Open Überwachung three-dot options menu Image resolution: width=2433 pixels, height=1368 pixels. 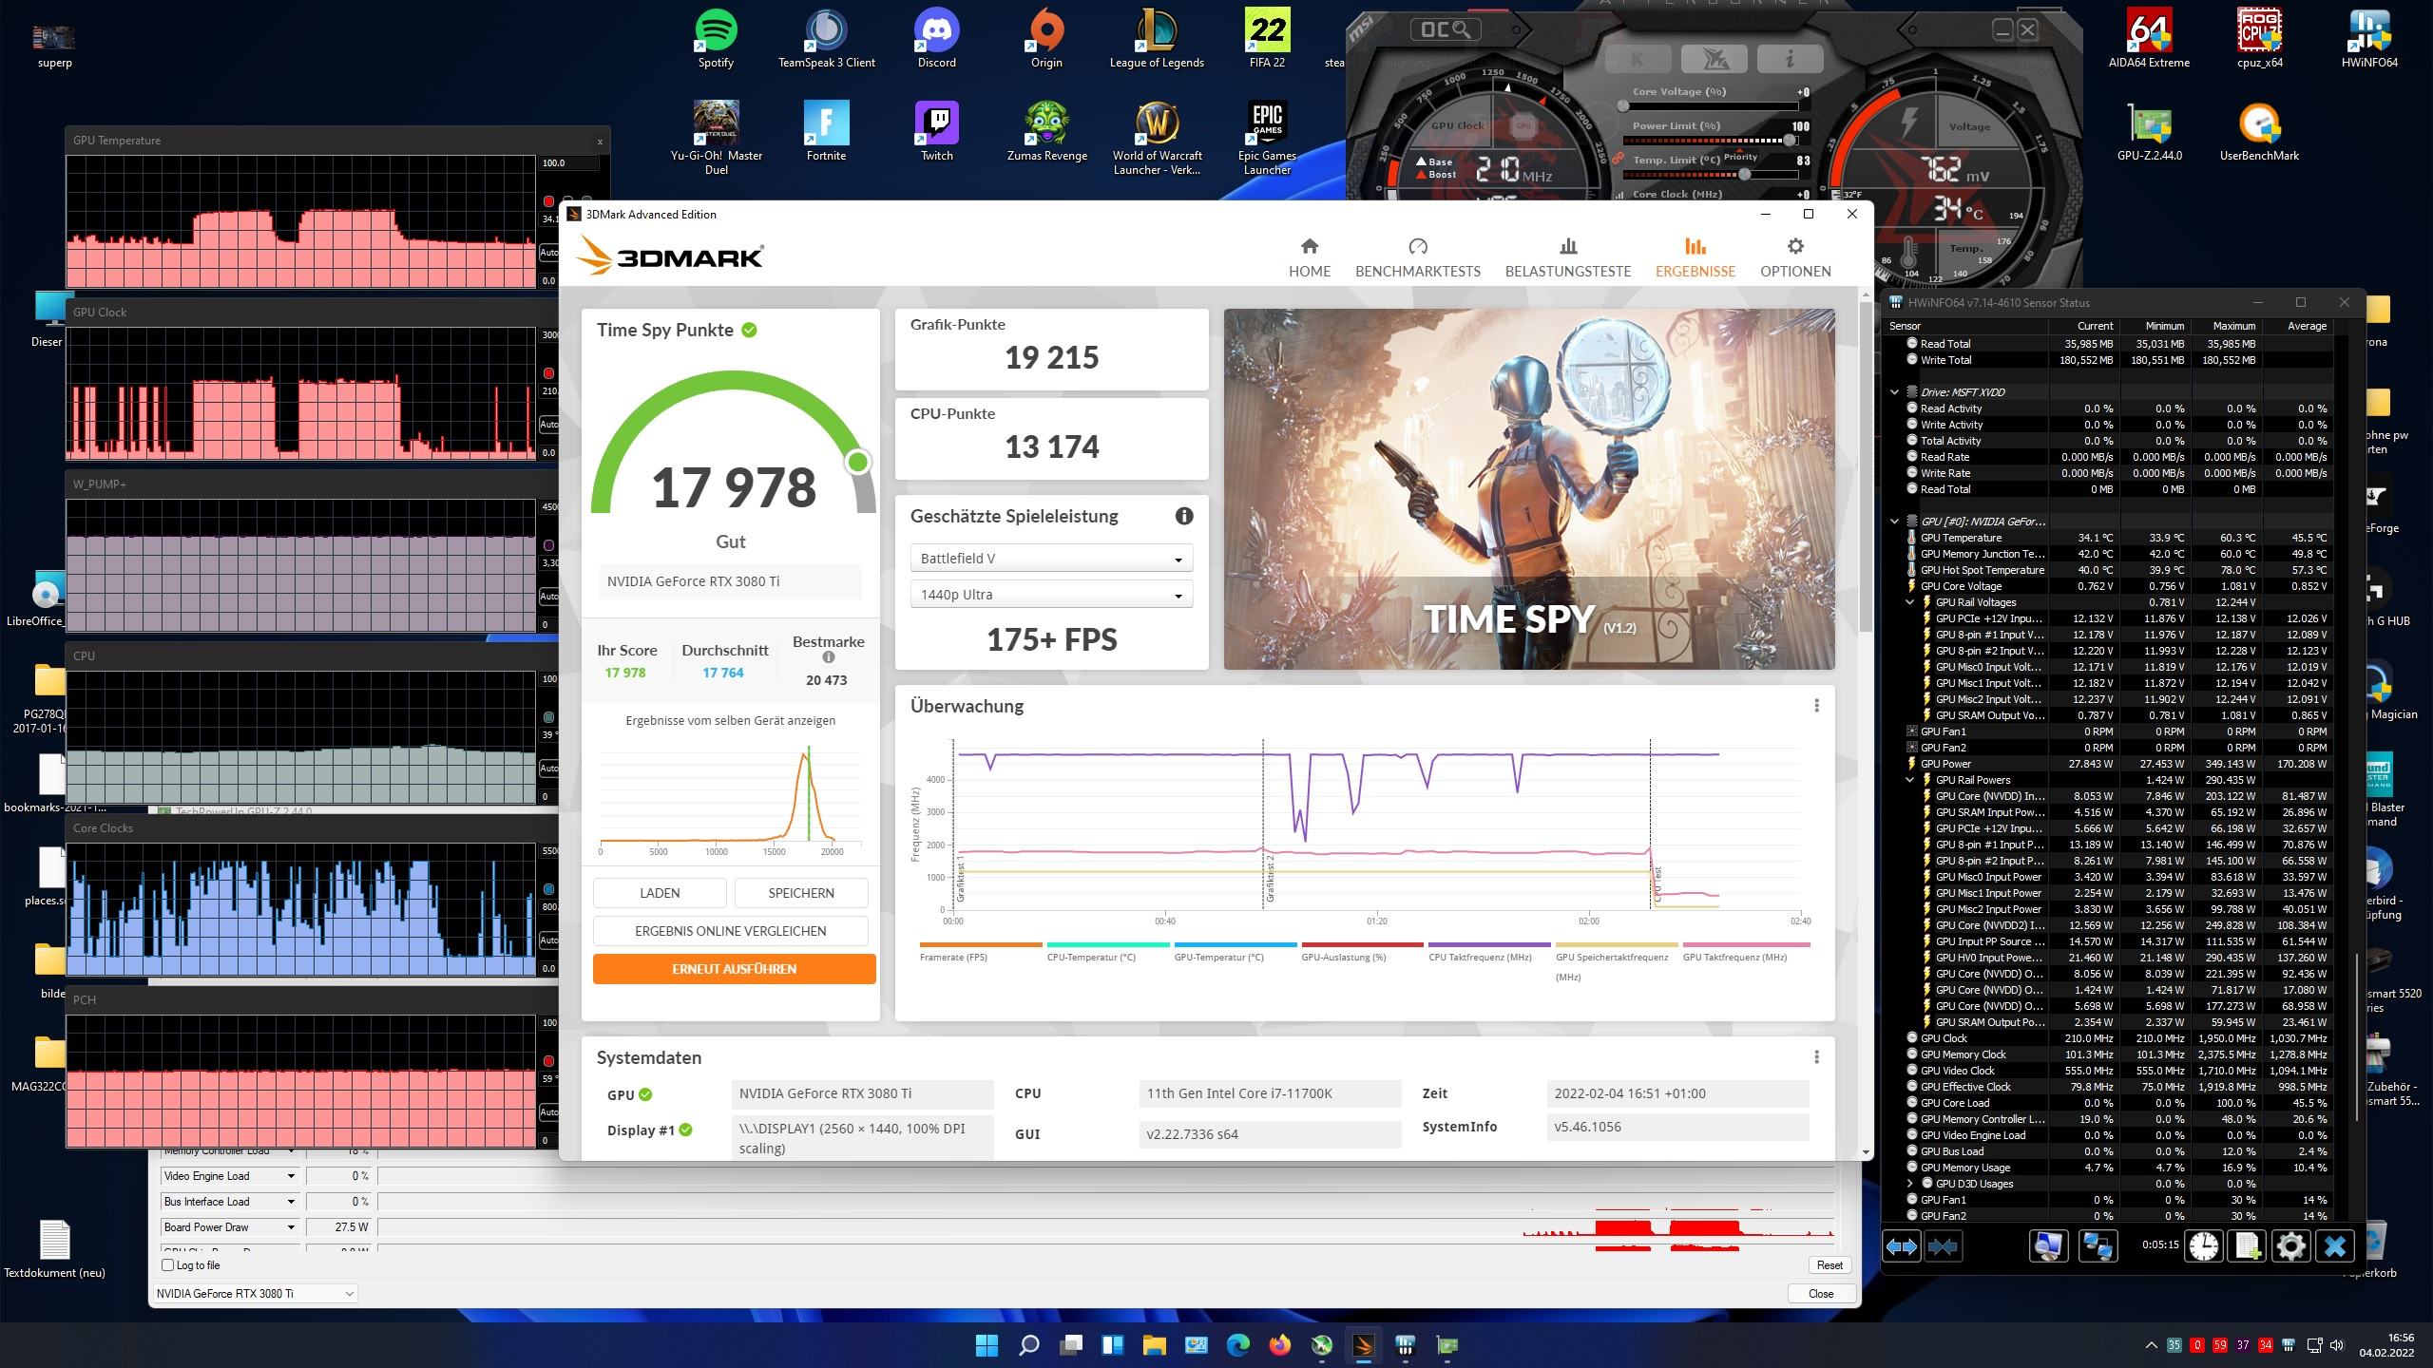coord(1816,706)
